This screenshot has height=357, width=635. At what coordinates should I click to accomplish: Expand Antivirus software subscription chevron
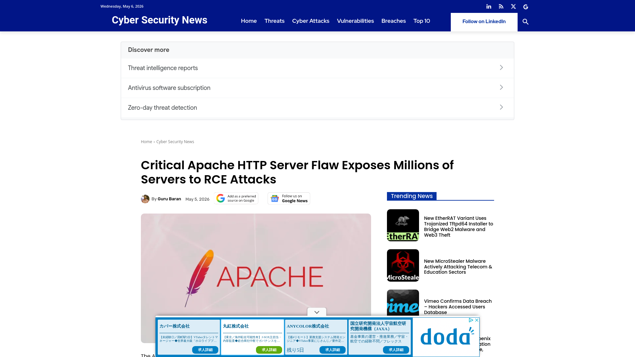coord(501,87)
